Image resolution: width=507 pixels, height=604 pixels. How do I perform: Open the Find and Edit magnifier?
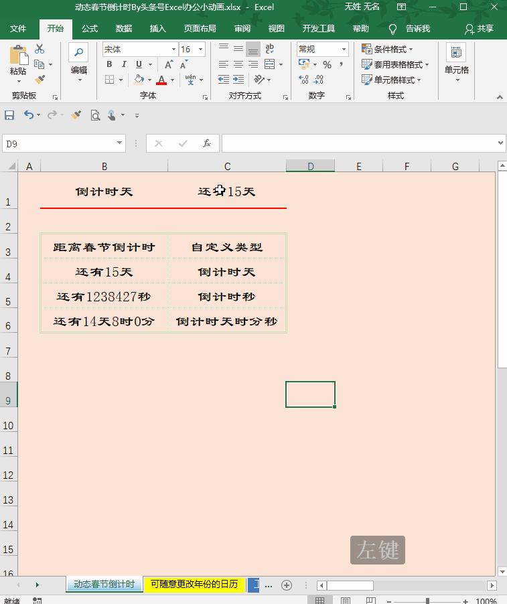(x=78, y=53)
